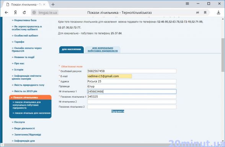Go back with the browser back arrow
Viewport: 225px width, 147px height.
(x=7, y=13)
